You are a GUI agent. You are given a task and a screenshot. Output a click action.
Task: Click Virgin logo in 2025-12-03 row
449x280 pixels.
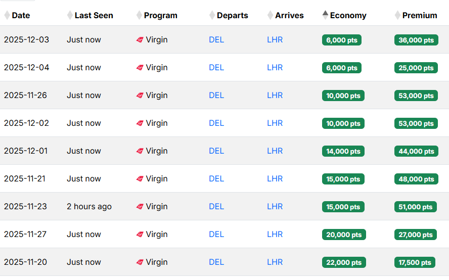(140, 40)
